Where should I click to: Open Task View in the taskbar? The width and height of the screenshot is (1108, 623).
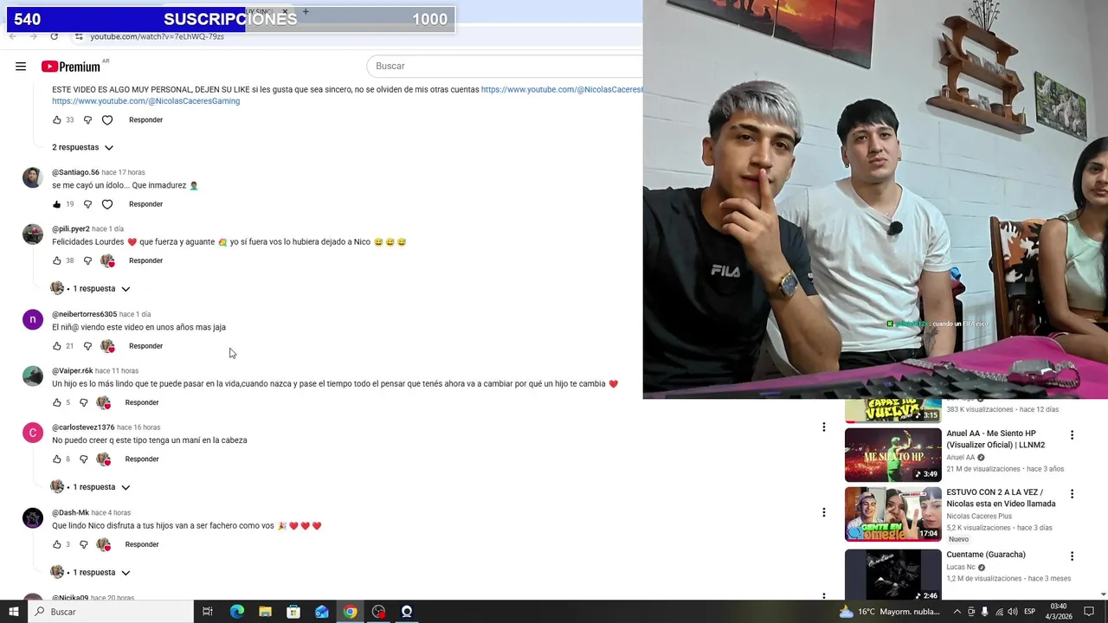tap(208, 612)
